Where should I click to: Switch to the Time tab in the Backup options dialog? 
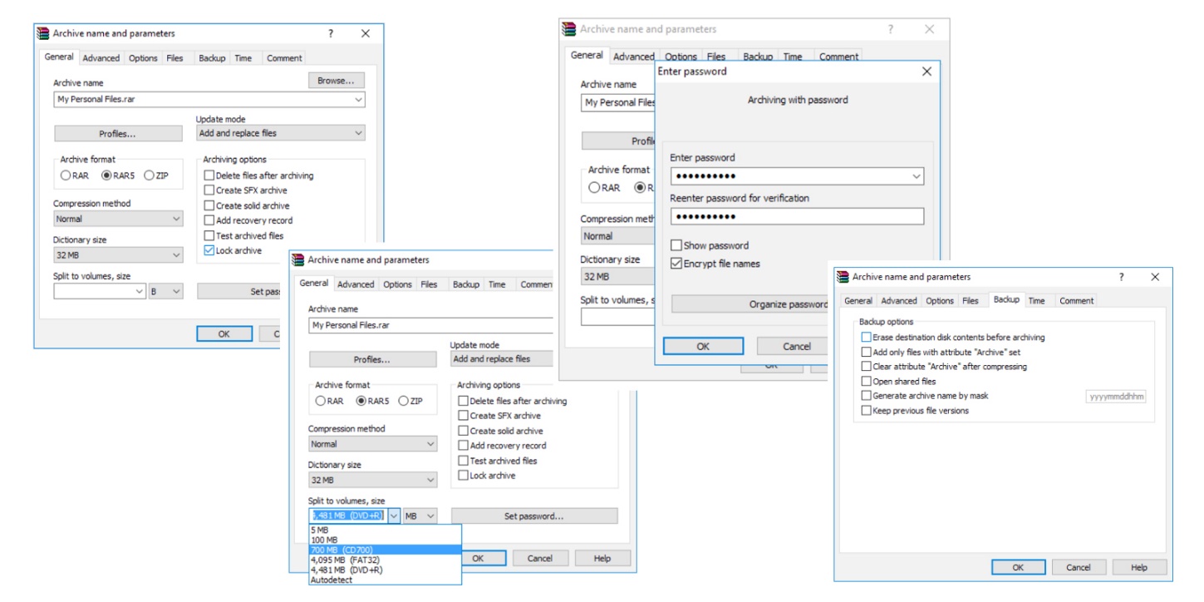(x=1036, y=300)
